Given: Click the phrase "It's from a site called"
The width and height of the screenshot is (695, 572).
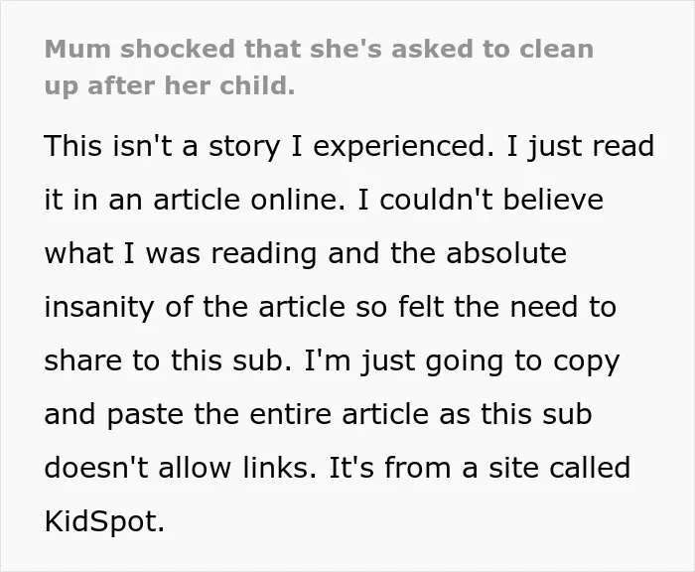Looking at the screenshot, I should [480, 468].
